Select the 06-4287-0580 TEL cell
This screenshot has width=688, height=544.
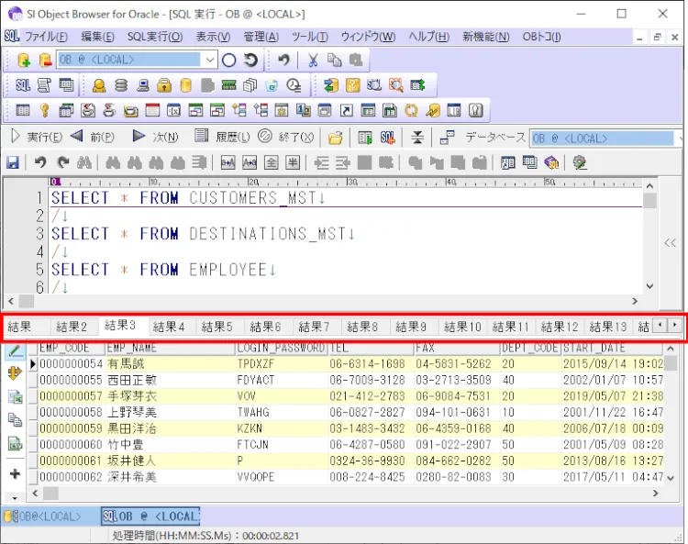tap(371, 444)
